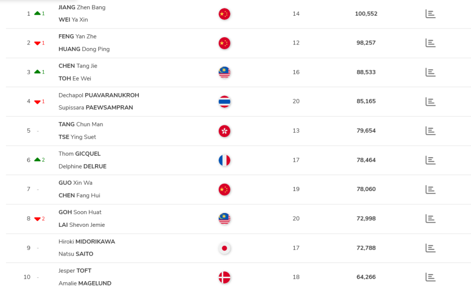This screenshot has height=286, width=471.
Task: Click the Thailand flag icon
Action: click(x=224, y=102)
